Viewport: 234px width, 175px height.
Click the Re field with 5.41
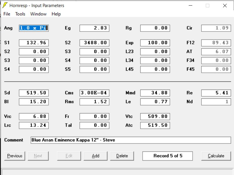pyautogui.click(x=216, y=93)
